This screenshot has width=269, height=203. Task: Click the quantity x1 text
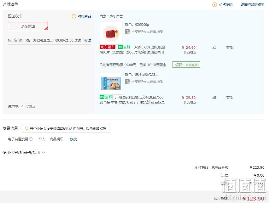pos(214,48)
